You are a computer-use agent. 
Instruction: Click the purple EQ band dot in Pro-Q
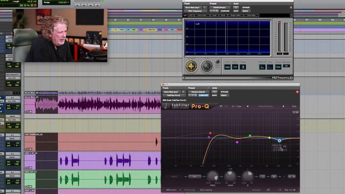pos(209,137)
